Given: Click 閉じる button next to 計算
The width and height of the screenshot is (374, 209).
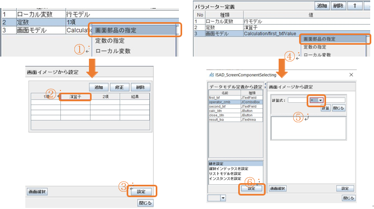Looking at the screenshot, I should coord(338,108).
